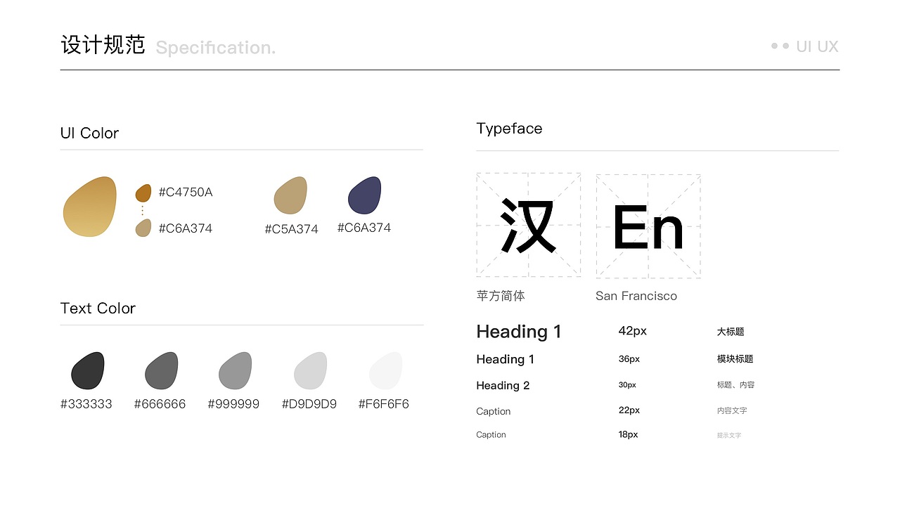Click the Heading 2 sample text
The image size is (900, 506).
[x=503, y=385]
